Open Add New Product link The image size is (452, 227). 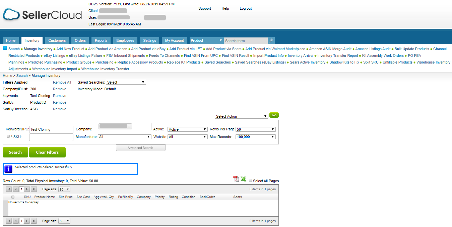click(70, 49)
